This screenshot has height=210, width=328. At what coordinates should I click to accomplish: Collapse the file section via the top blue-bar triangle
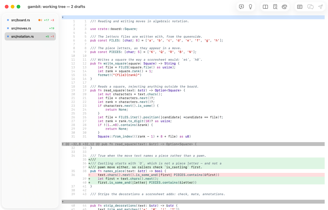pos(63,17)
